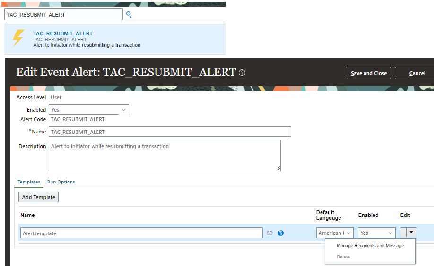Click the Delete menu entry
This screenshot has height=266, width=434.
click(343, 257)
